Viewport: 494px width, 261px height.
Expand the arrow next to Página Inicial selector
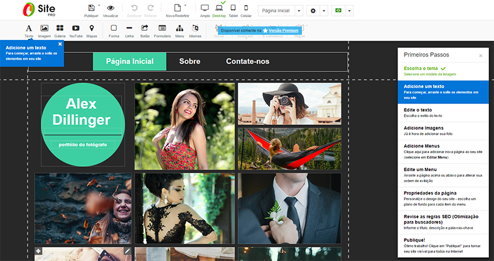click(299, 10)
